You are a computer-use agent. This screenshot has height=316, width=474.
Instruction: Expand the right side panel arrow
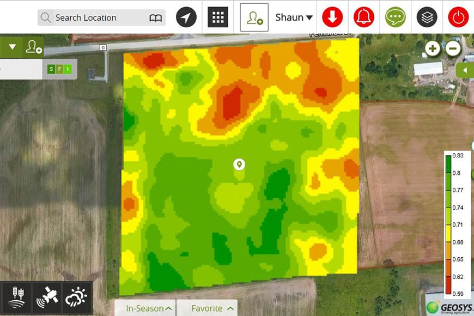[465, 70]
